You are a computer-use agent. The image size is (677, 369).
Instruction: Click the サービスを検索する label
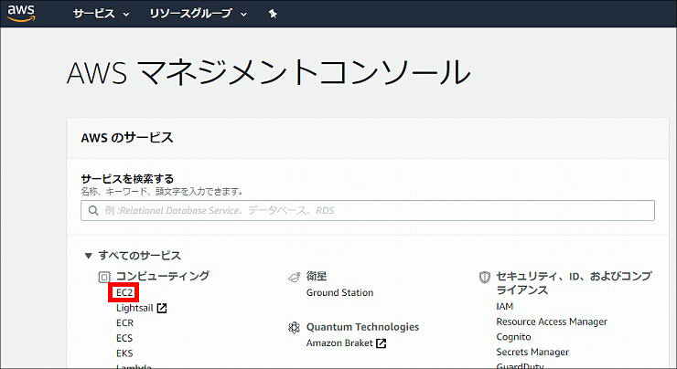(x=127, y=178)
